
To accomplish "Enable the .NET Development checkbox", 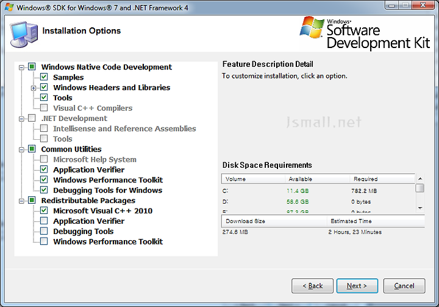I will tap(32, 118).
